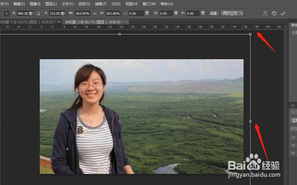Viewport: 297px width, 185px height.
Task: Open the 3D(D) menu
Action: coord(116,4)
